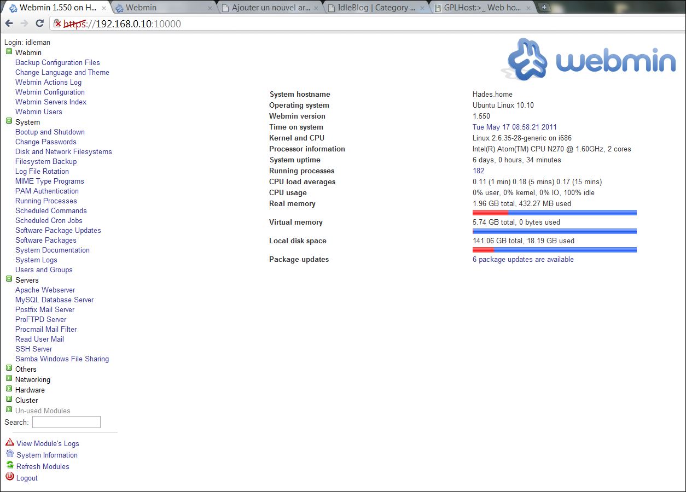This screenshot has height=492, width=686.
Task: Reload the page with the refresh icon
Action: coord(38,24)
